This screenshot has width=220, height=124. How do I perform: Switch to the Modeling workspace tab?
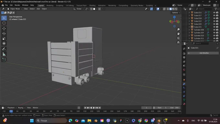coord(50,6)
